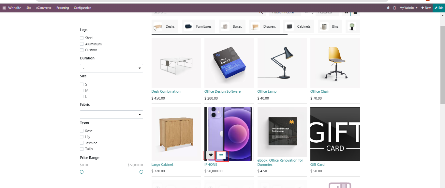The height and width of the screenshot is (188, 445).
Task: Expand the Fabric dropdown
Action: point(111,115)
